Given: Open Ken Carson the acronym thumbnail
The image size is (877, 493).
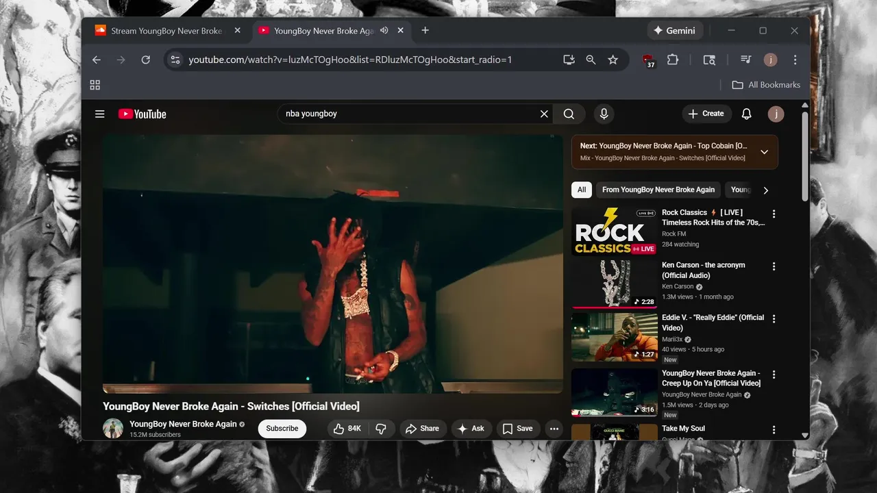Looking at the screenshot, I should tap(615, 284).
